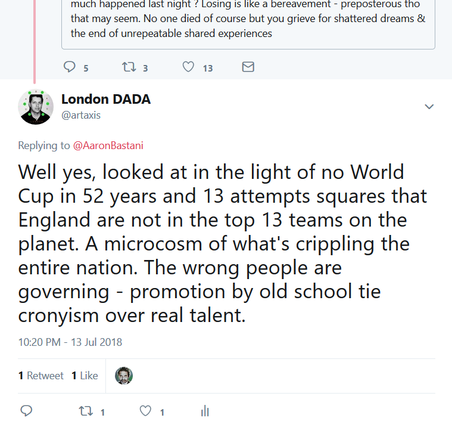Expand the tweet options chevron menu
The width and height of the screenshot is (452, 421).
coord(429,107)
